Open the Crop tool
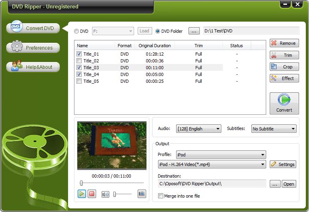The width and height of the screenshot is (309, 212). (x=284, y=67)
